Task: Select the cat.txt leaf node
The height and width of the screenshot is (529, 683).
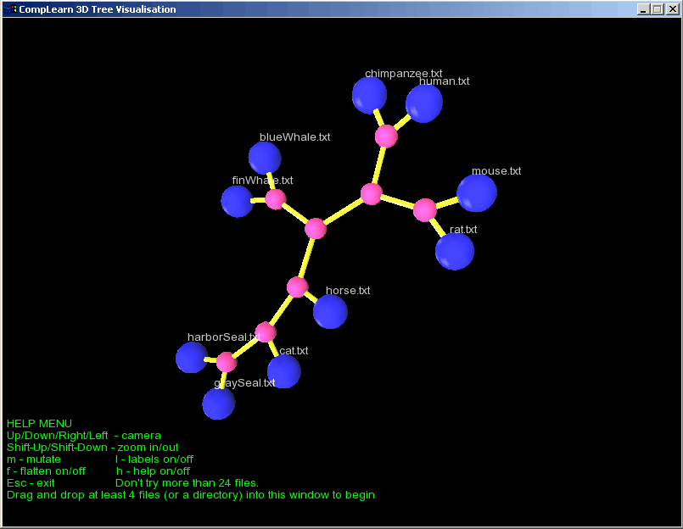Action: (283, 371)
